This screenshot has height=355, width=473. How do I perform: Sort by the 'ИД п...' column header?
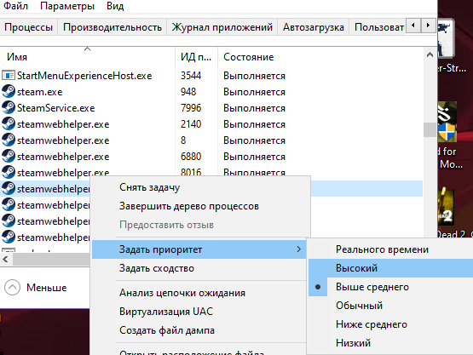pos(196,57)
